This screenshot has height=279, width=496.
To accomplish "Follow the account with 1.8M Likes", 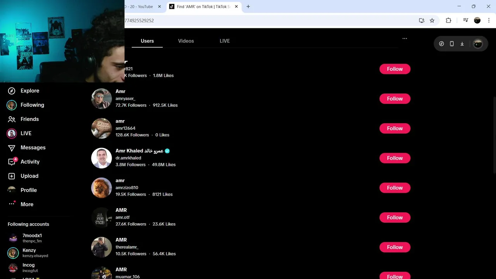I will [x=395, y=69].
